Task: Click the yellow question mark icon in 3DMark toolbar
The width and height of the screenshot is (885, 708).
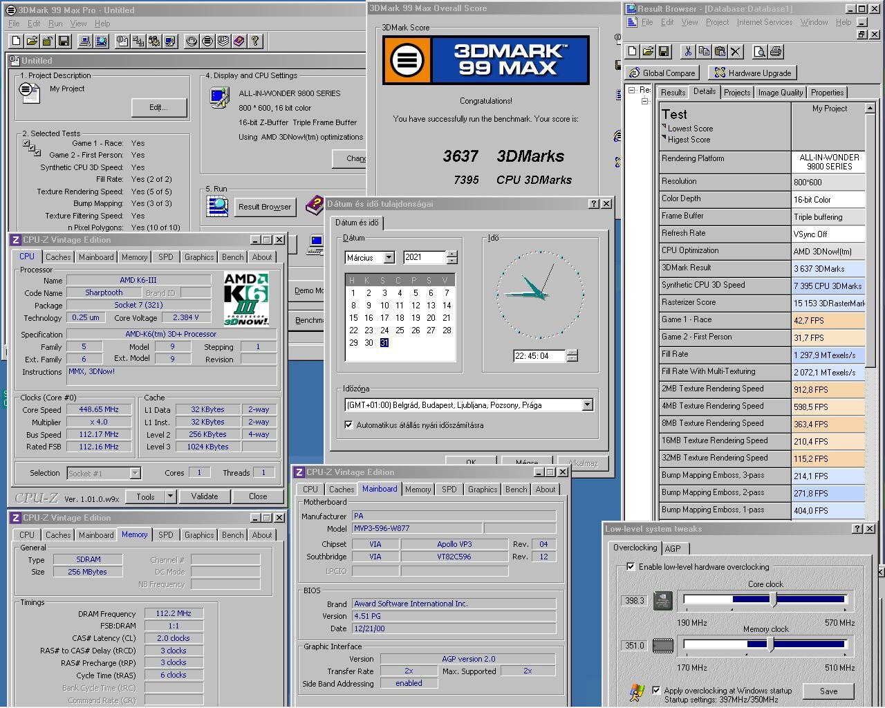Action: point(255,41)
